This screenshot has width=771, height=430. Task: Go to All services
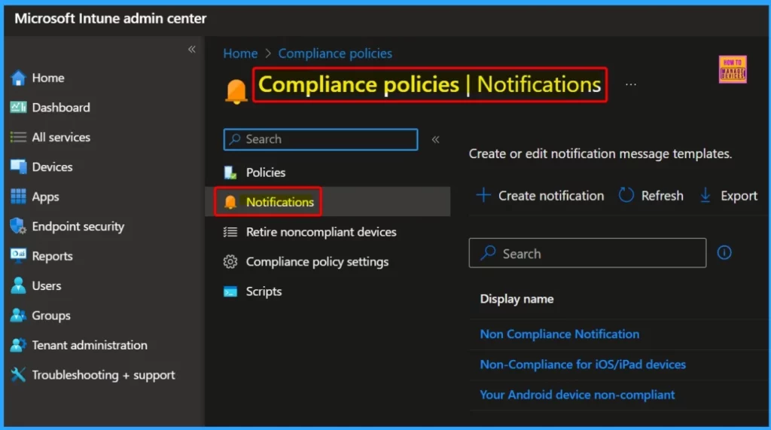pos(61,137)
